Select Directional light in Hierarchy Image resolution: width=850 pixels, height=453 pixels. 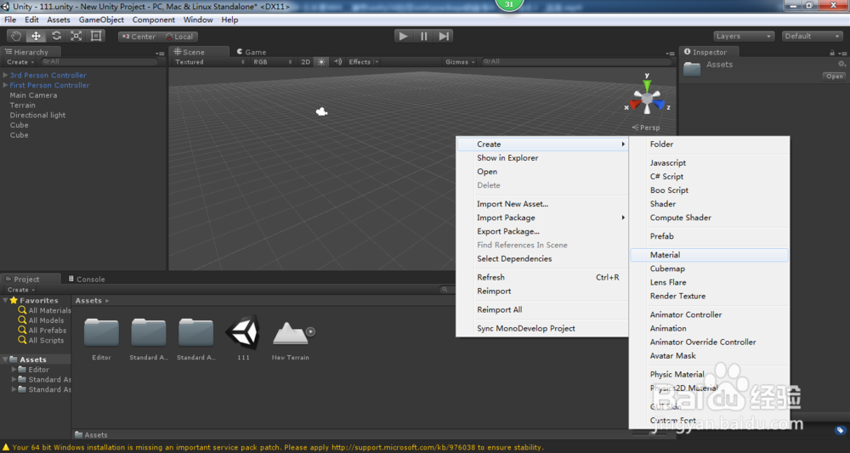click(x=37, y=115)
